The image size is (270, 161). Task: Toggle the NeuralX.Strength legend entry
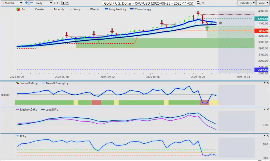click(56, 83)
